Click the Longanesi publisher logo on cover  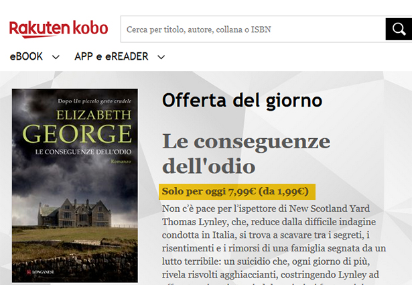(x=40, y=272)
